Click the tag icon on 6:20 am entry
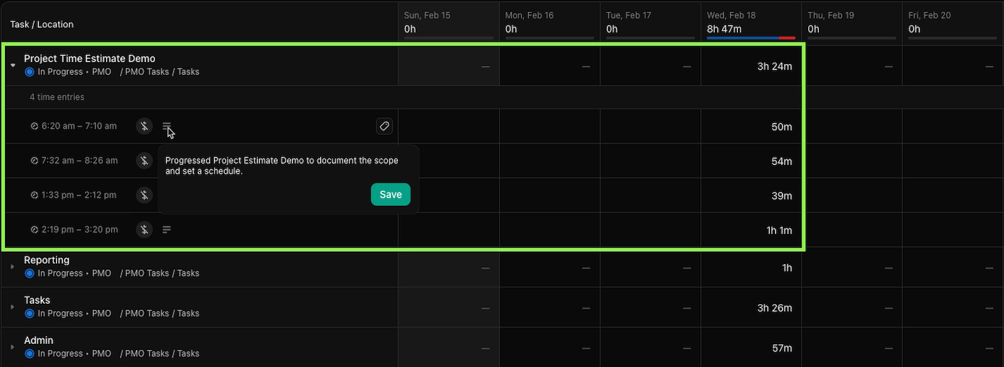This screenshot has height=367, width=1004. coord(384,126)
